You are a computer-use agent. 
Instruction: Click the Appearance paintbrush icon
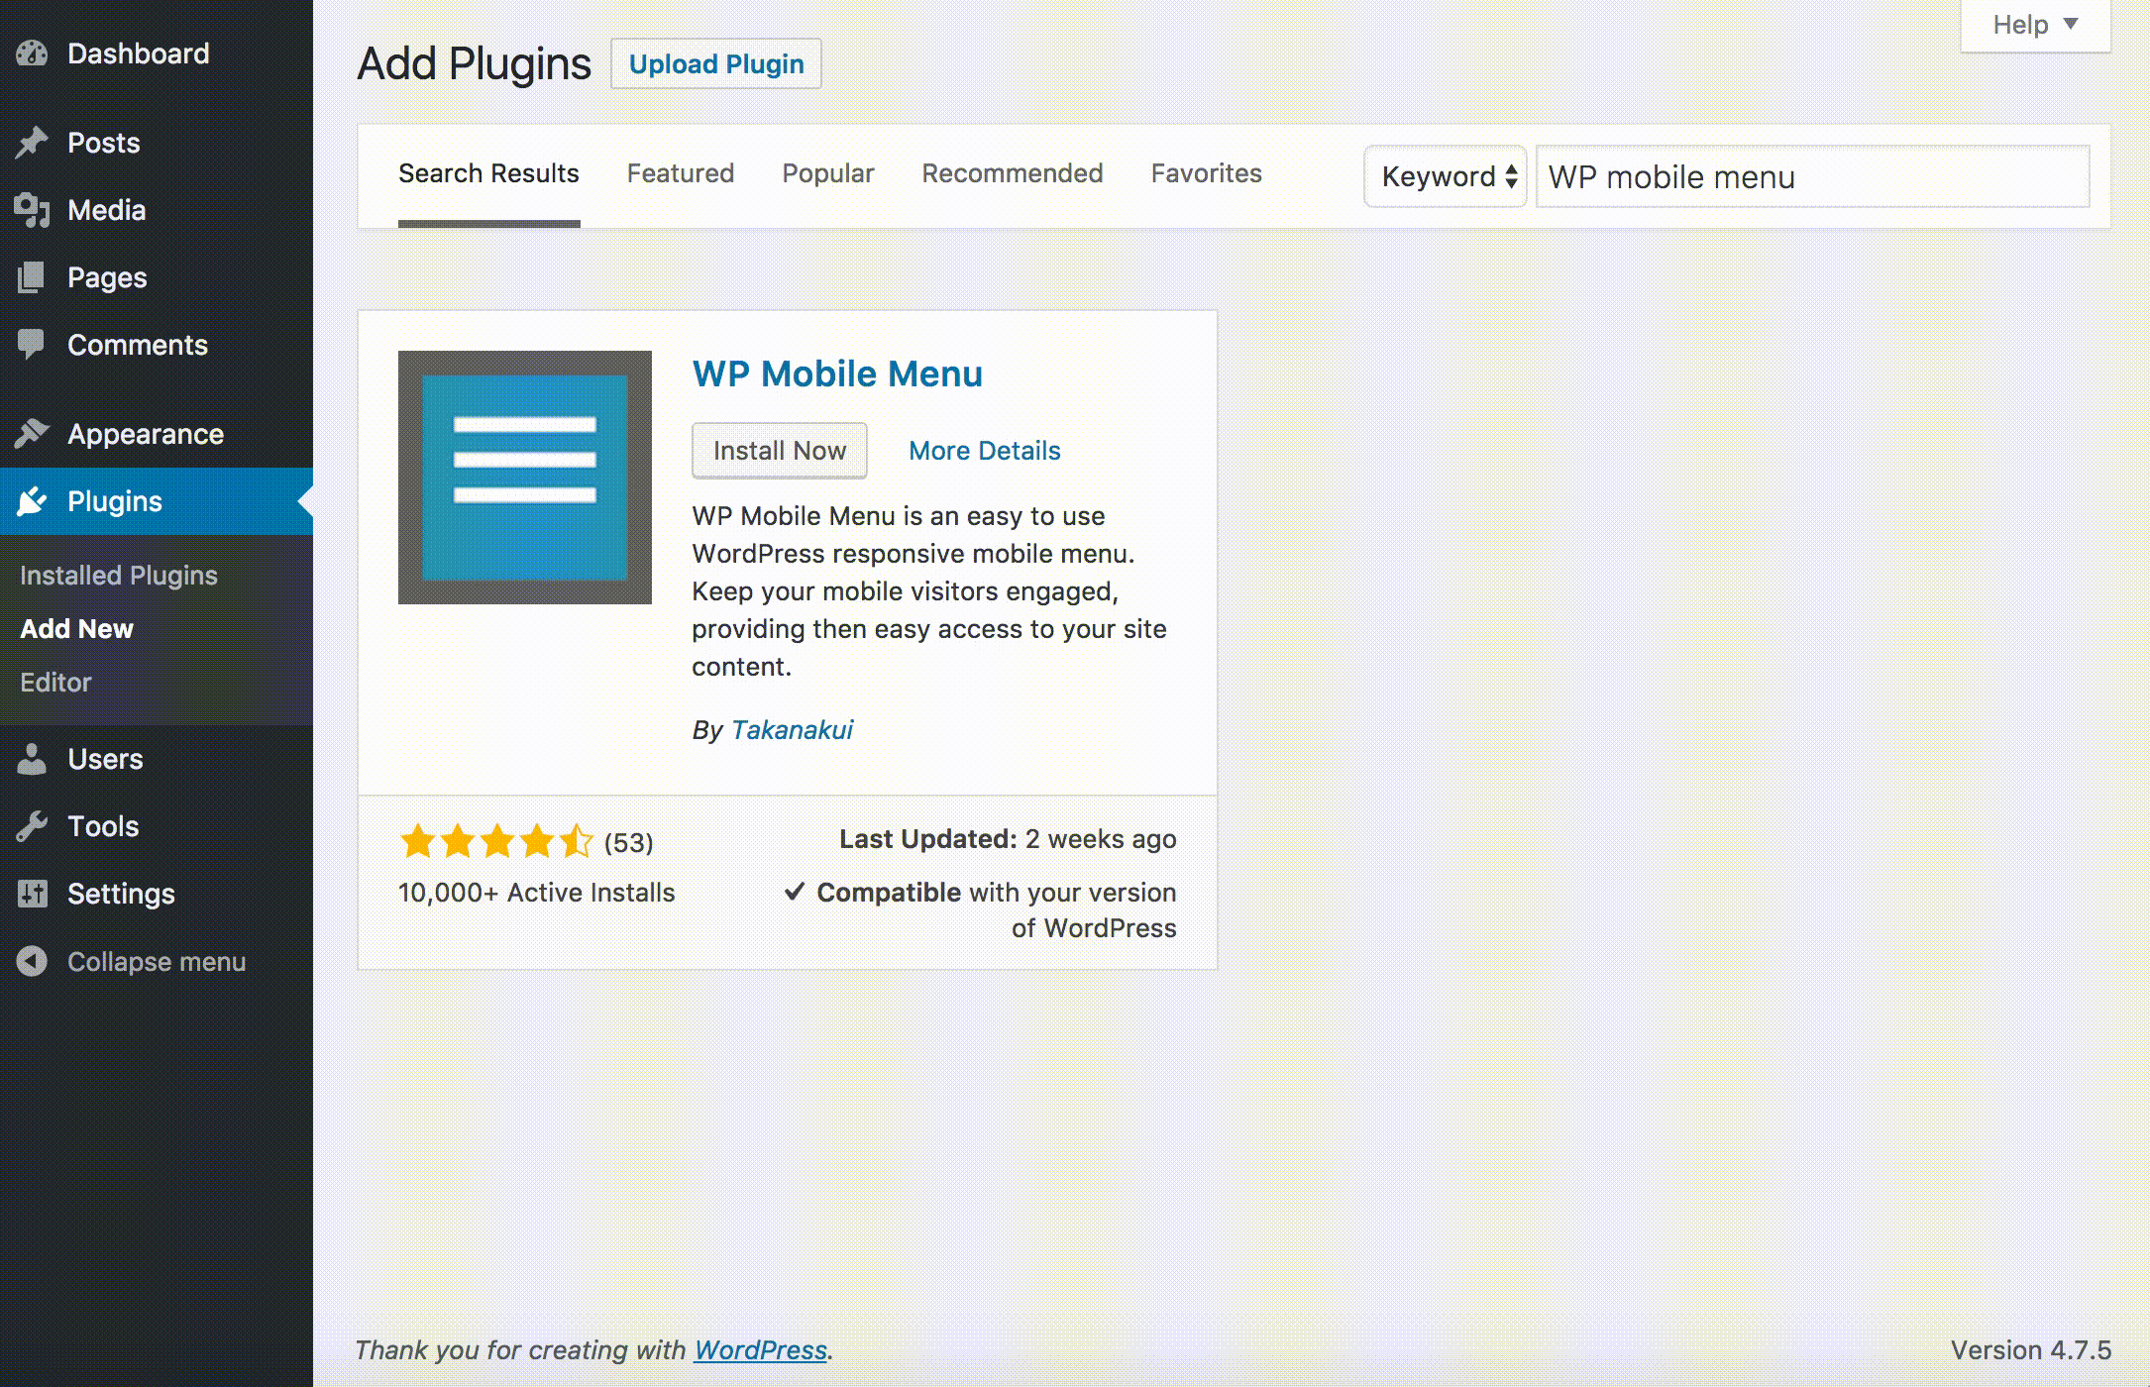click(32, 434)
